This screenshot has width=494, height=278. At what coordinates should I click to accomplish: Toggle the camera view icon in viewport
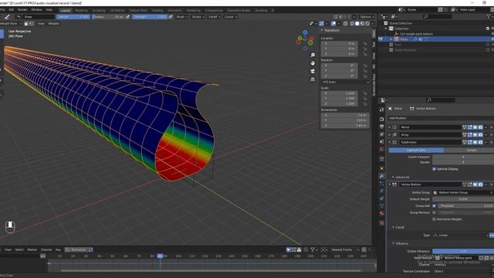pyautogui.click(x=313, y=71)
